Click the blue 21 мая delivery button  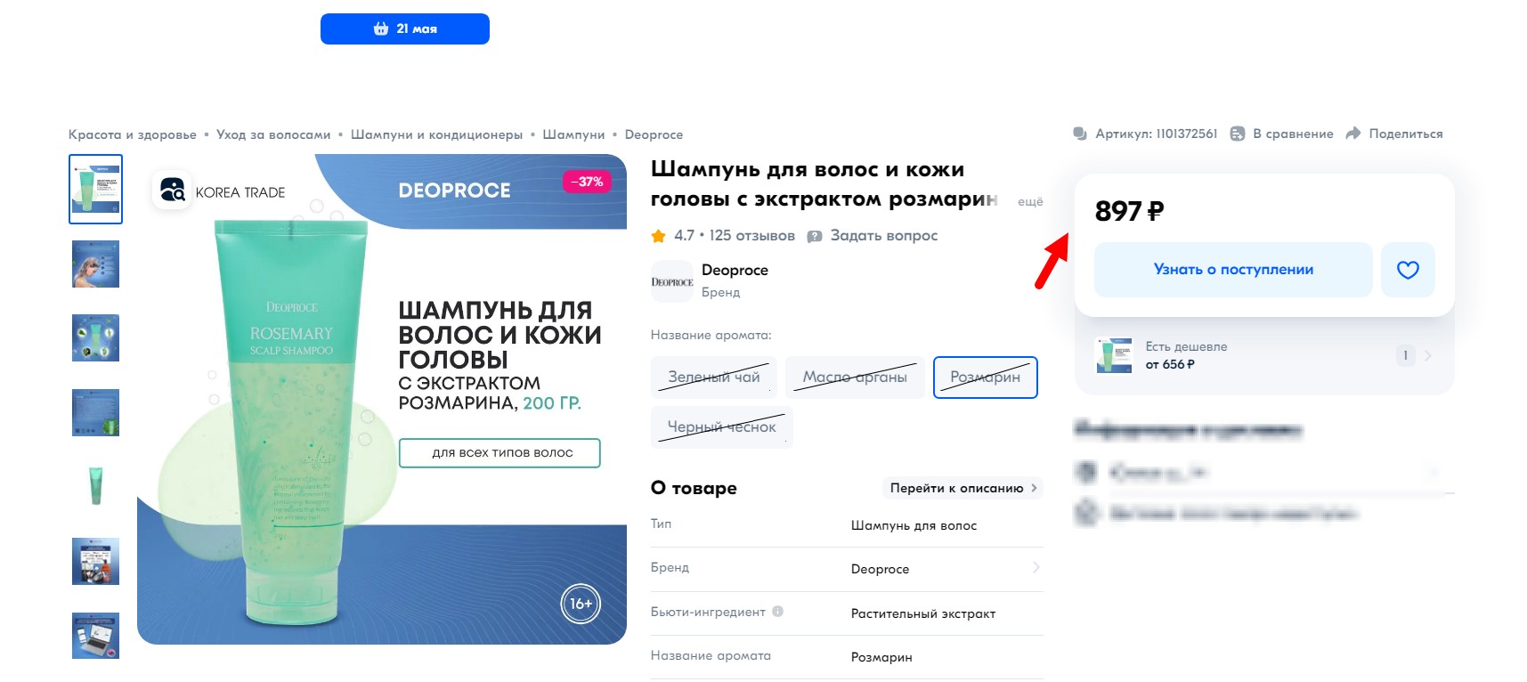[x=405, y=28]
